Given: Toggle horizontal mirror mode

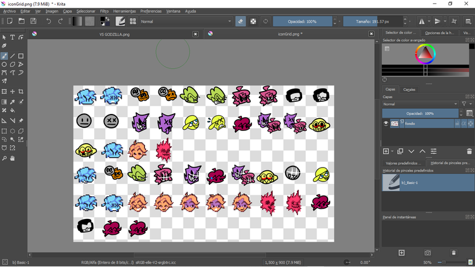Looking at the screenshot, I should tap(422, 21).
